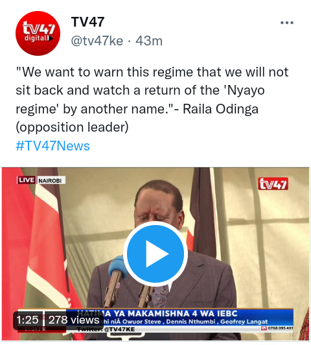Screen dimensions: 311x345
Task: Click the NAIROBI location label in video
Action: click(51, 181)
